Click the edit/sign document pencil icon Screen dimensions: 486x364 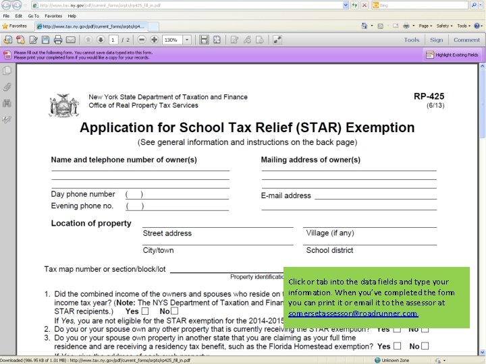pyautogui.click(x=33, y=40)
